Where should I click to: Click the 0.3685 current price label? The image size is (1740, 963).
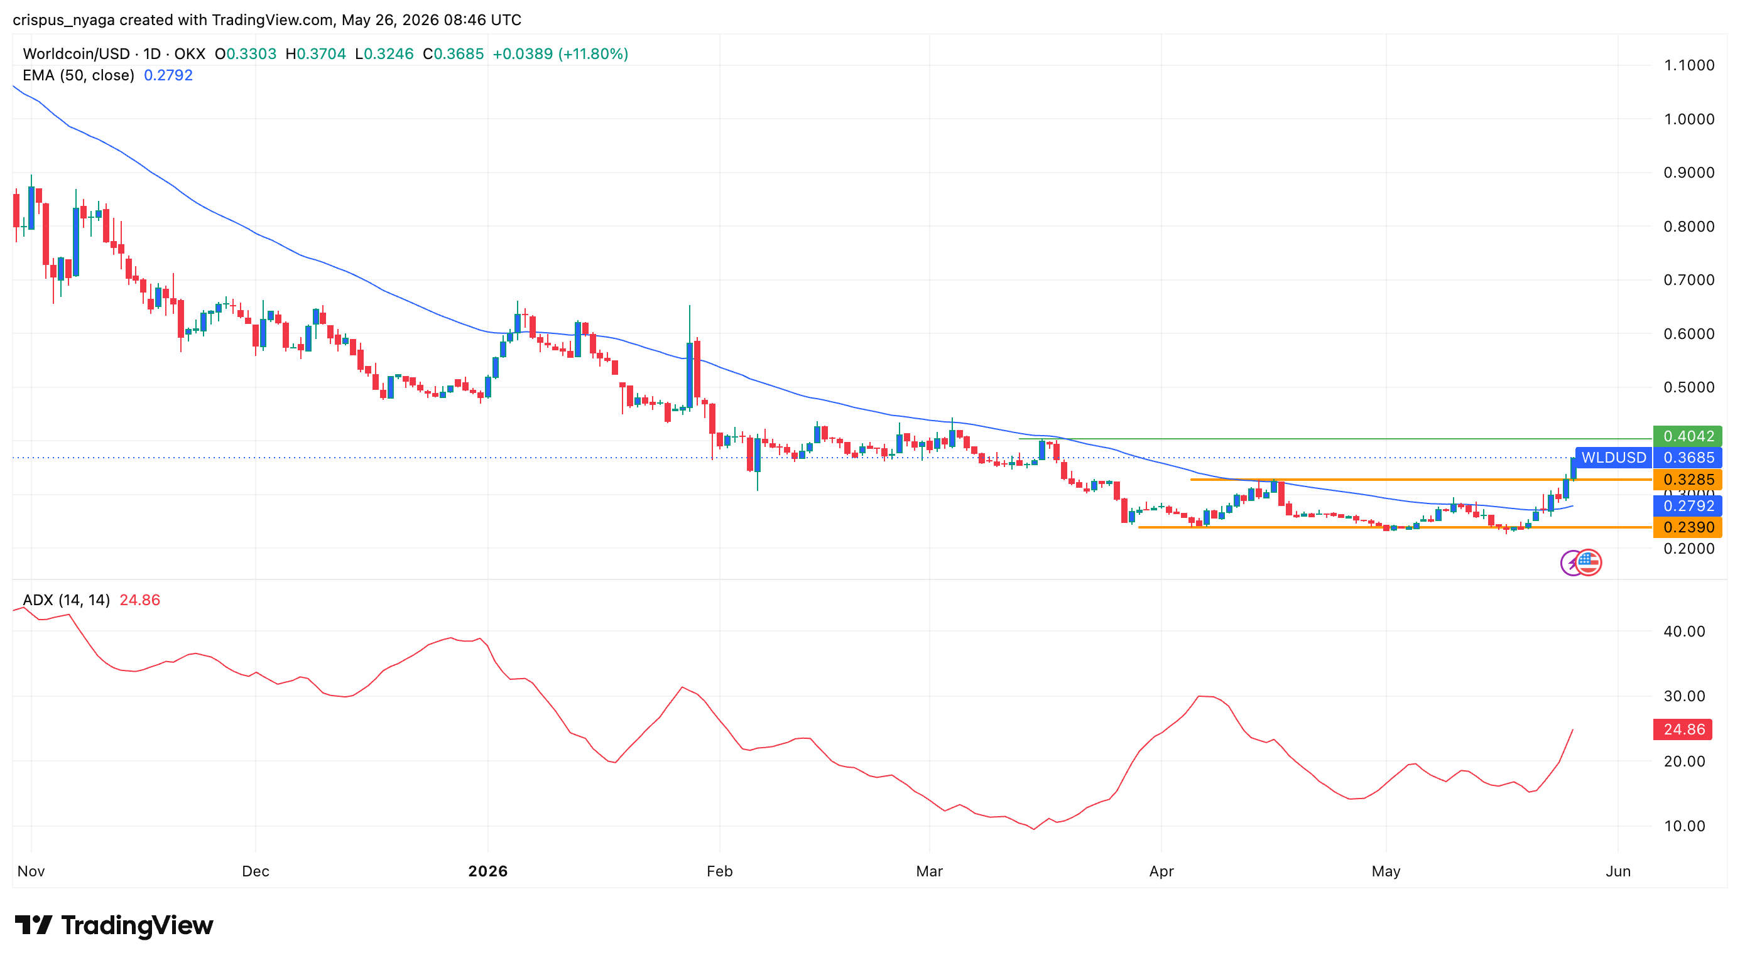tap(1687, 458)
